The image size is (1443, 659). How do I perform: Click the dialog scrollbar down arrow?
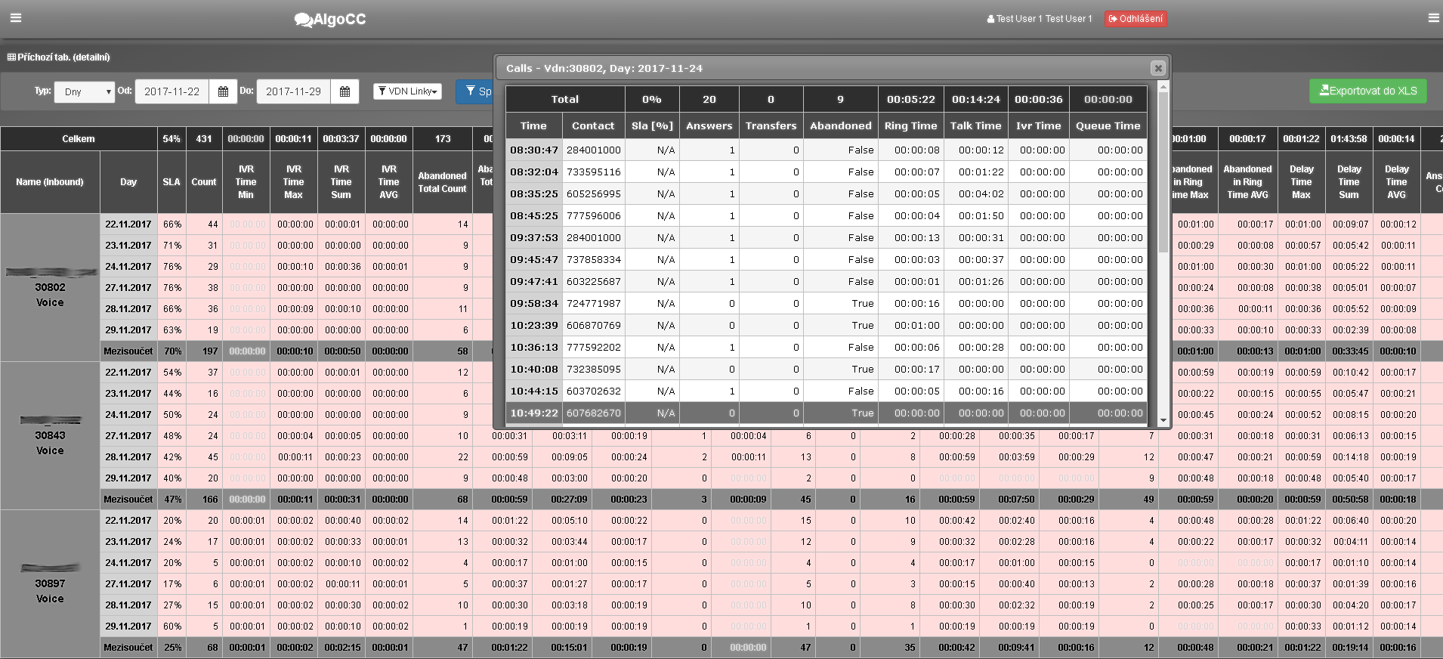[1163, 420]
